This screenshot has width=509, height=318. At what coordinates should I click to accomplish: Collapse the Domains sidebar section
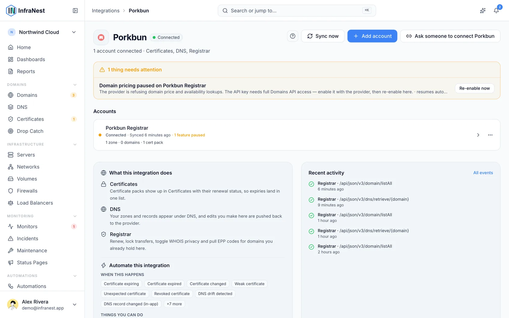(x=75, y=85)
